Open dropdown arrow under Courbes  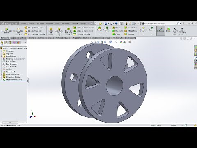click(152, 35)
